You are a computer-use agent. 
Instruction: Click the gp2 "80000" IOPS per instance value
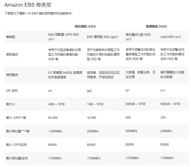pyautogui.click(x=91, y=145)
